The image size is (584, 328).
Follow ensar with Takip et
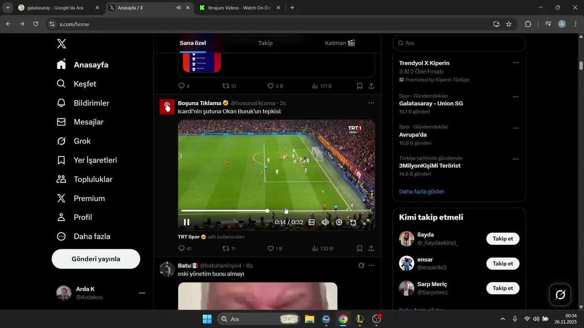(x=503, y=263)
